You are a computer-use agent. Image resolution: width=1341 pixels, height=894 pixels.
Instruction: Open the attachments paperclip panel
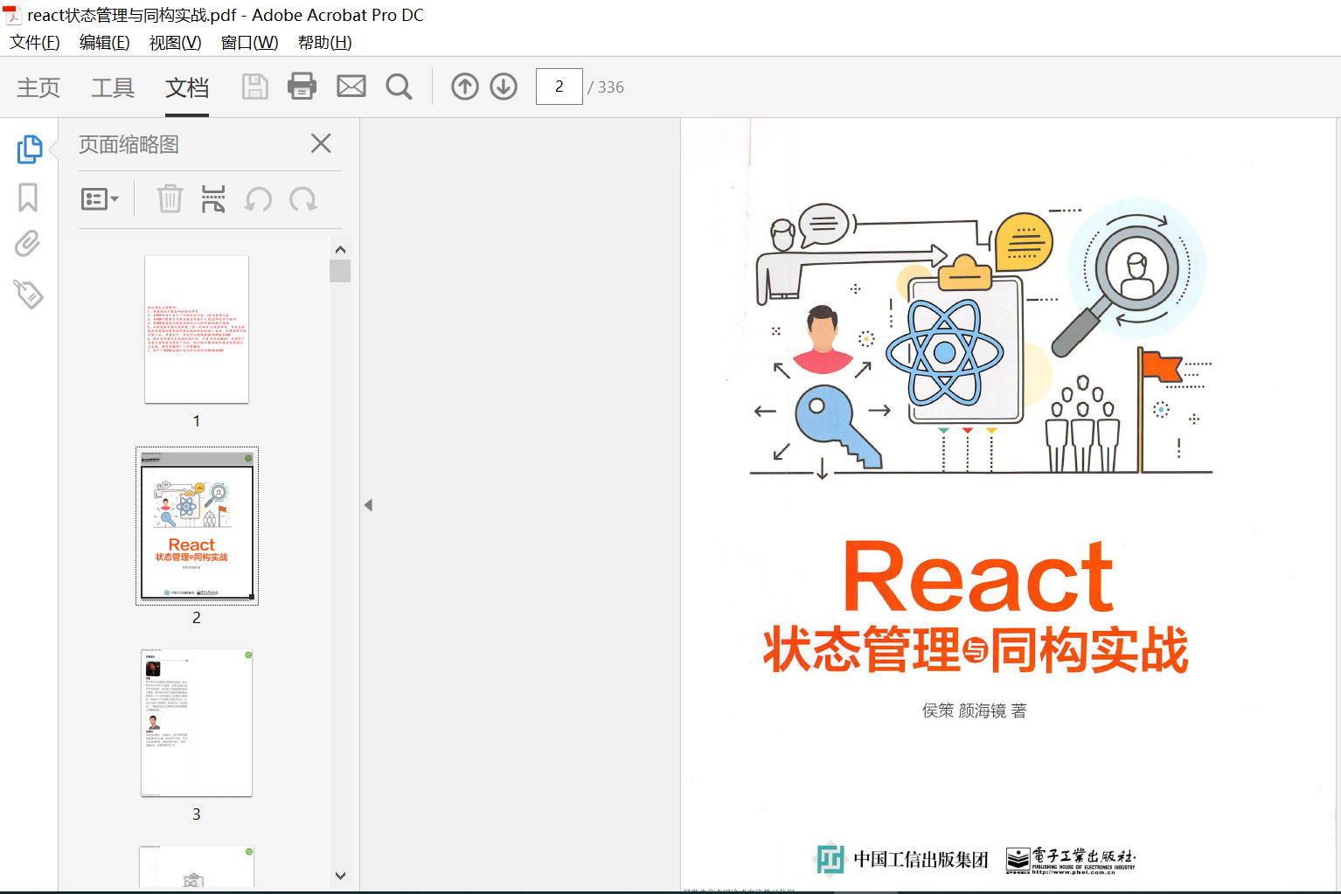(28, 244)
